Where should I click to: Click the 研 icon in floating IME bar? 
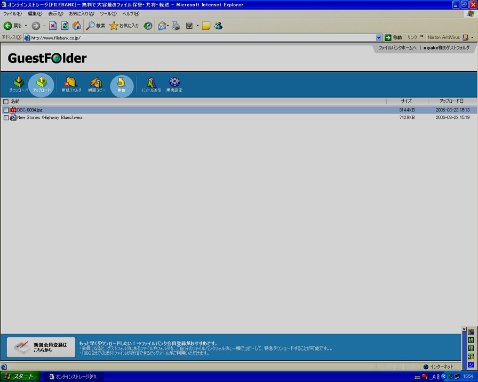tap(471, 340)
